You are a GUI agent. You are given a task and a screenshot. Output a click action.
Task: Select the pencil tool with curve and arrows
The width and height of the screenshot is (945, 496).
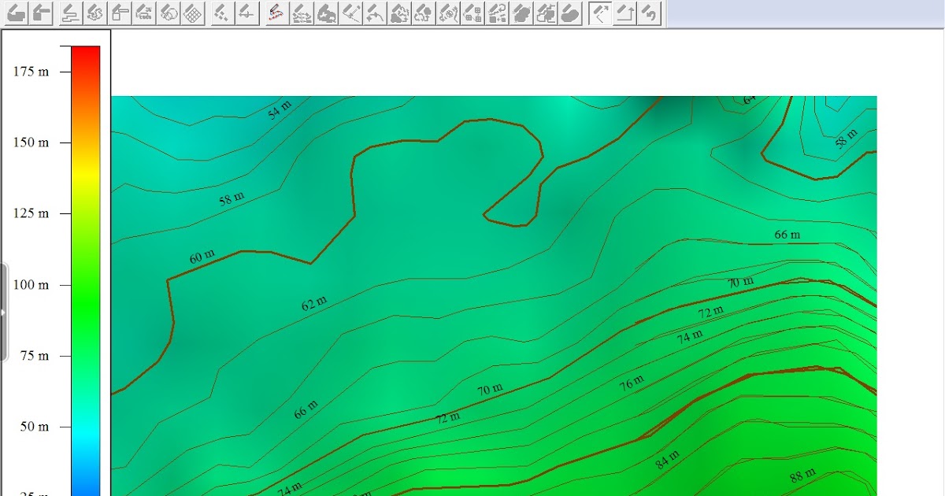375,13
